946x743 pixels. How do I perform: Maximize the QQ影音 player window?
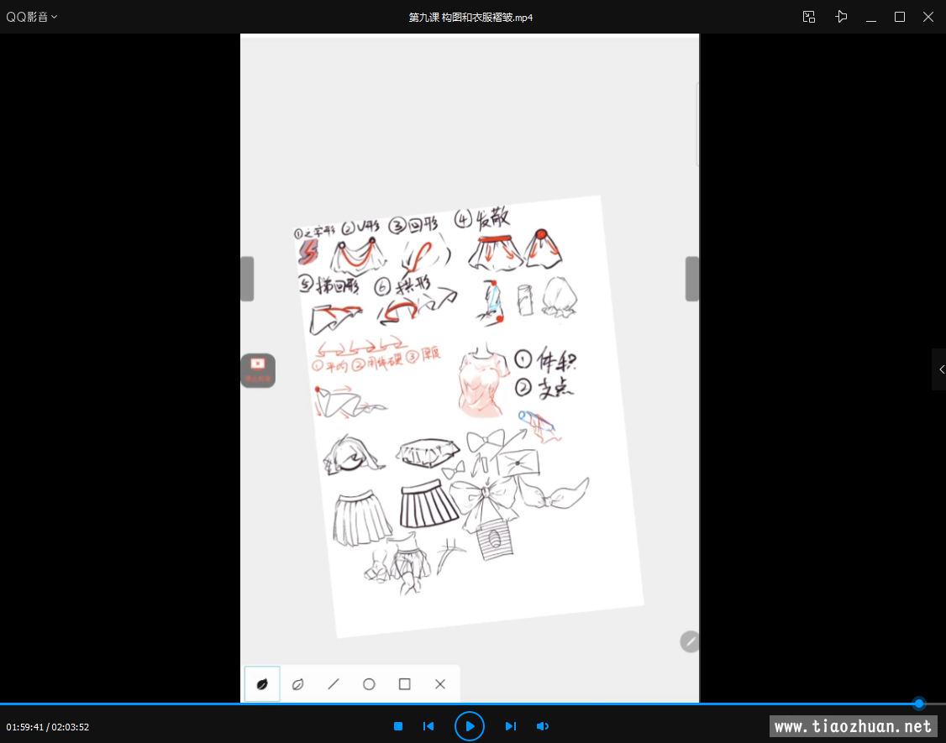pyautogui.click(x=900, y=17)
